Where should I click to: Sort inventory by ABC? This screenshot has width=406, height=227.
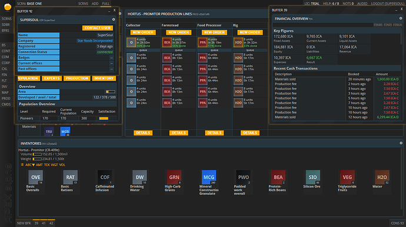point(30,165)
